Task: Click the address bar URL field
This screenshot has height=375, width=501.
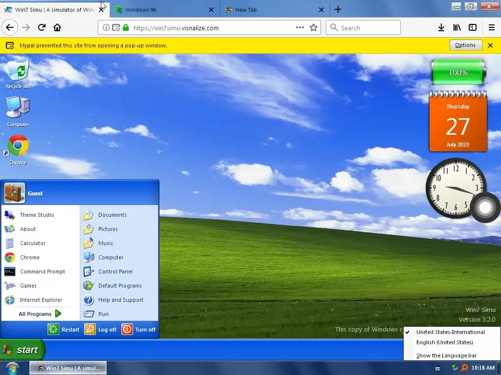Action: 209,28
